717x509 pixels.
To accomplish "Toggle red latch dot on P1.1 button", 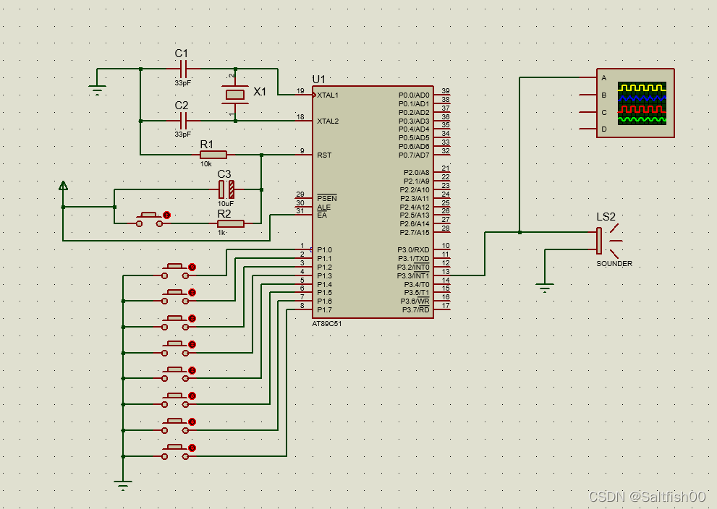I will (x=192, y=292).
